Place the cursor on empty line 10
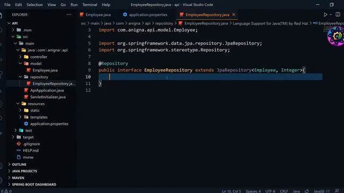This screenshot has height=193, width=344. 210,77
